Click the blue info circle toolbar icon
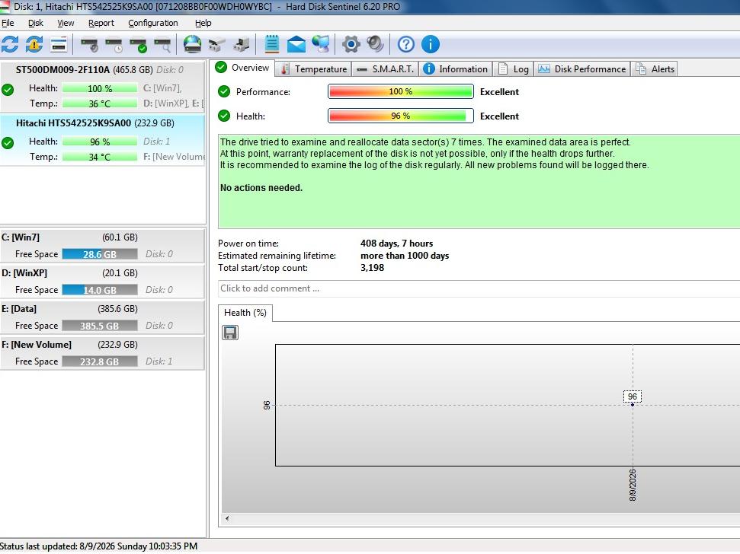 coord(431,44)
